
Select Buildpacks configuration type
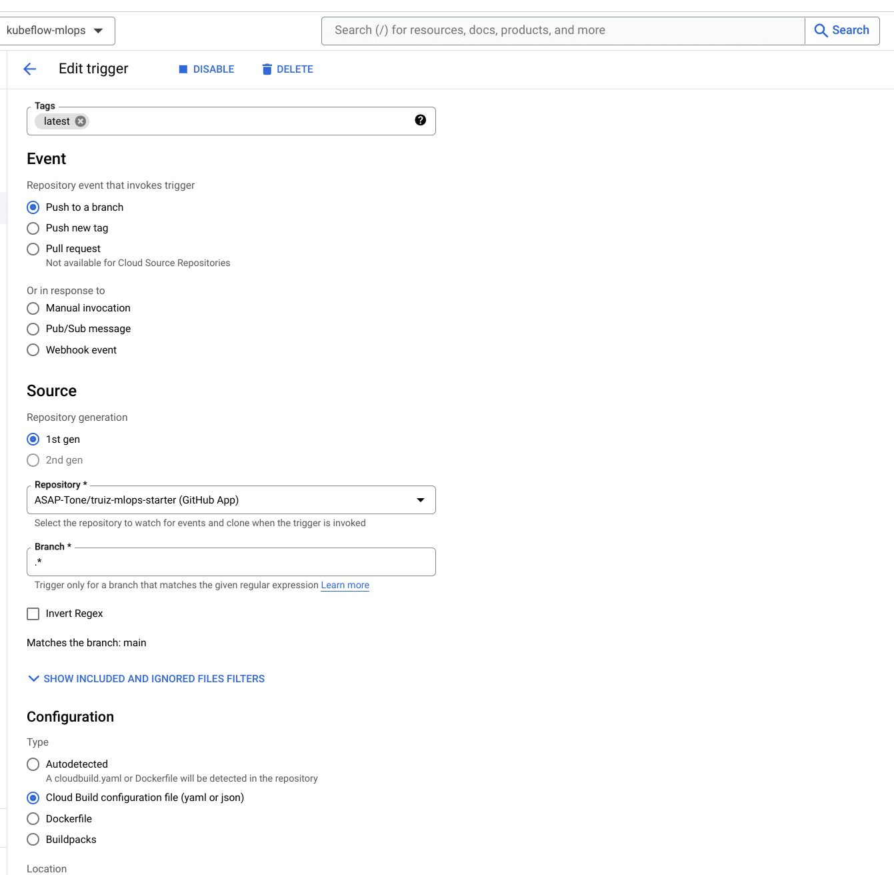(33, 840)
